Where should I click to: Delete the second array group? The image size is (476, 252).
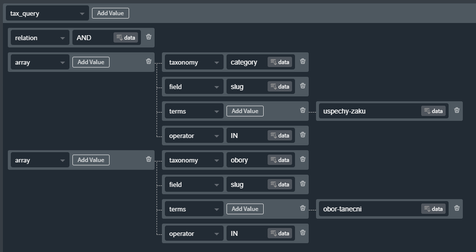click(149, 159)
